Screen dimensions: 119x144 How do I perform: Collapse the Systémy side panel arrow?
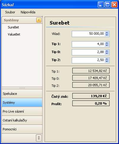[x=39, y=20]
